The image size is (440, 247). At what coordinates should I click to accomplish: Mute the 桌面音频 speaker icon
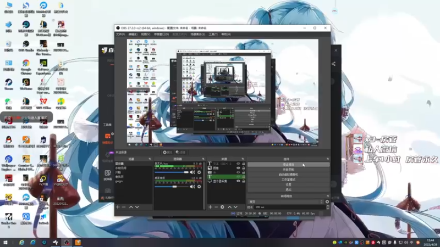[192, 187]
